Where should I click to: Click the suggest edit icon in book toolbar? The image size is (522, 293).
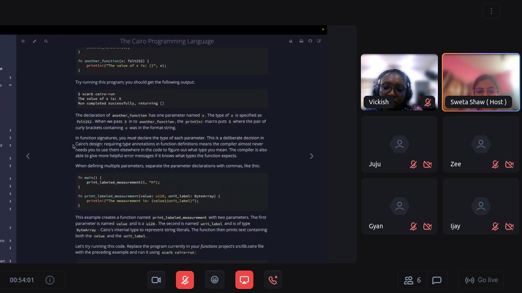click(x=319, y=41)
